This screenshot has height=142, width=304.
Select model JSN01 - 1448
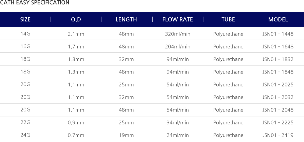point(278,34)
